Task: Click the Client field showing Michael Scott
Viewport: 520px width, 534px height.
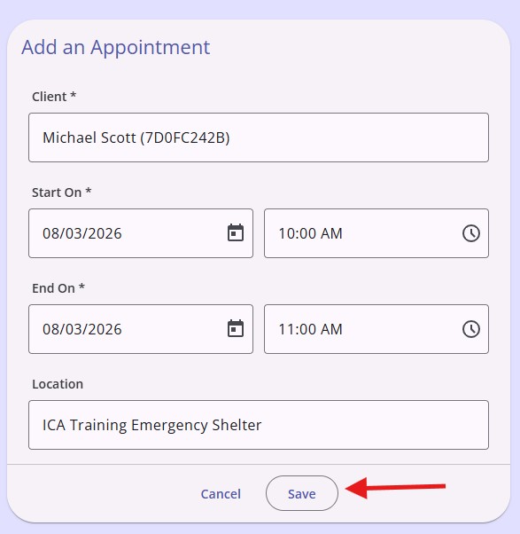Action: click(x=259, y=137)
